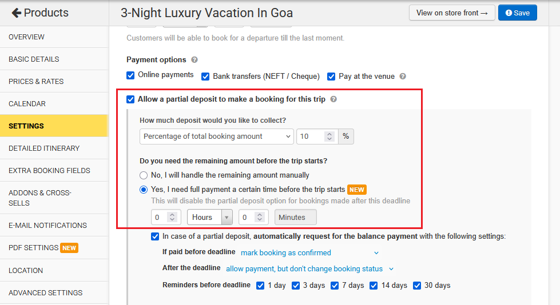Uncheck Bank transfers (NEFT / Cheque)
Viewport: 560px width, 305px height.
(x=205, y=76)
